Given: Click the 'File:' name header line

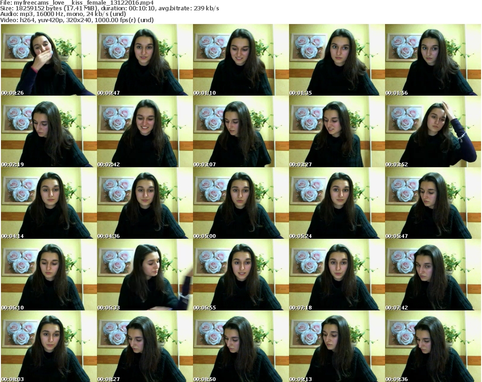Looking at the screenshot, I should 77,3.
